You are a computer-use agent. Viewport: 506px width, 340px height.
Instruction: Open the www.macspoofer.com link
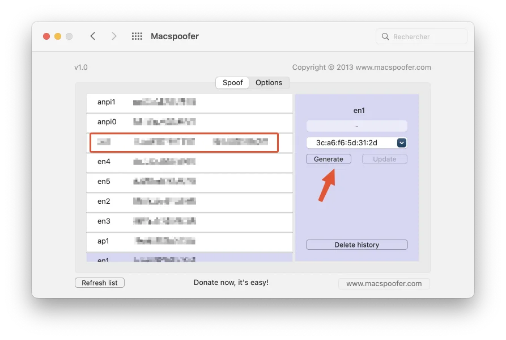(x=384, y=283)
